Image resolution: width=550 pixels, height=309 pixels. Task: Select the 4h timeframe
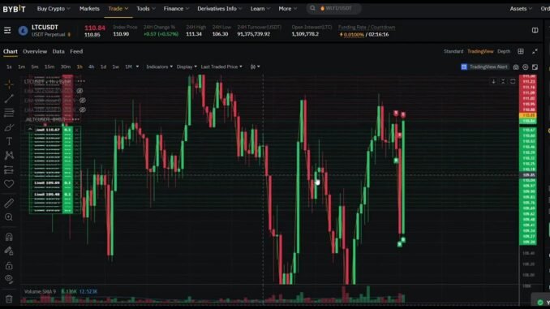[x=91, y=67]
